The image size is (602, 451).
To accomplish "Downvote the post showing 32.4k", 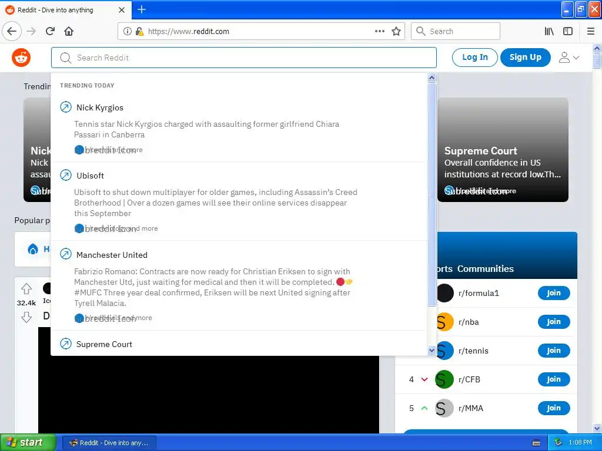I will (x=26, y=317).
